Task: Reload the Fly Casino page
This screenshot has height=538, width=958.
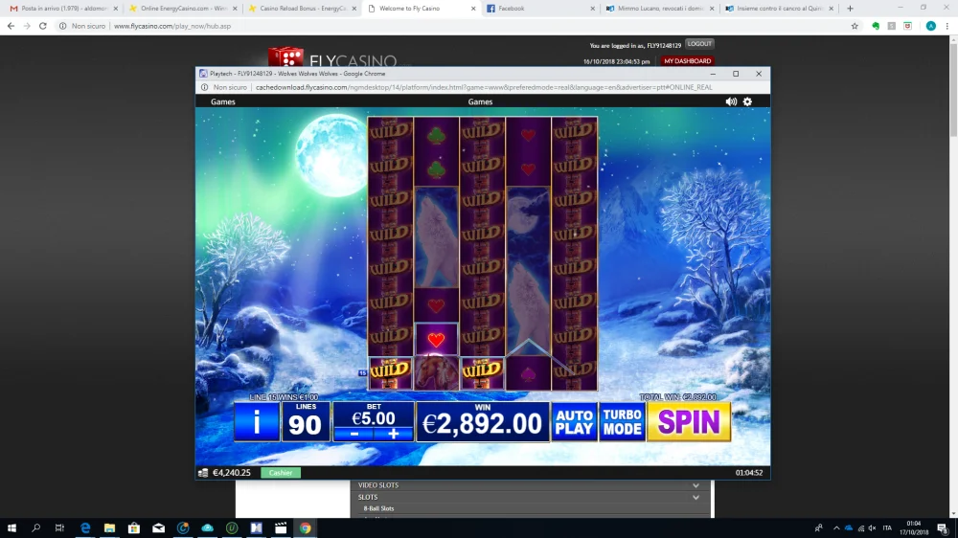Action: (x=43, y=26)
